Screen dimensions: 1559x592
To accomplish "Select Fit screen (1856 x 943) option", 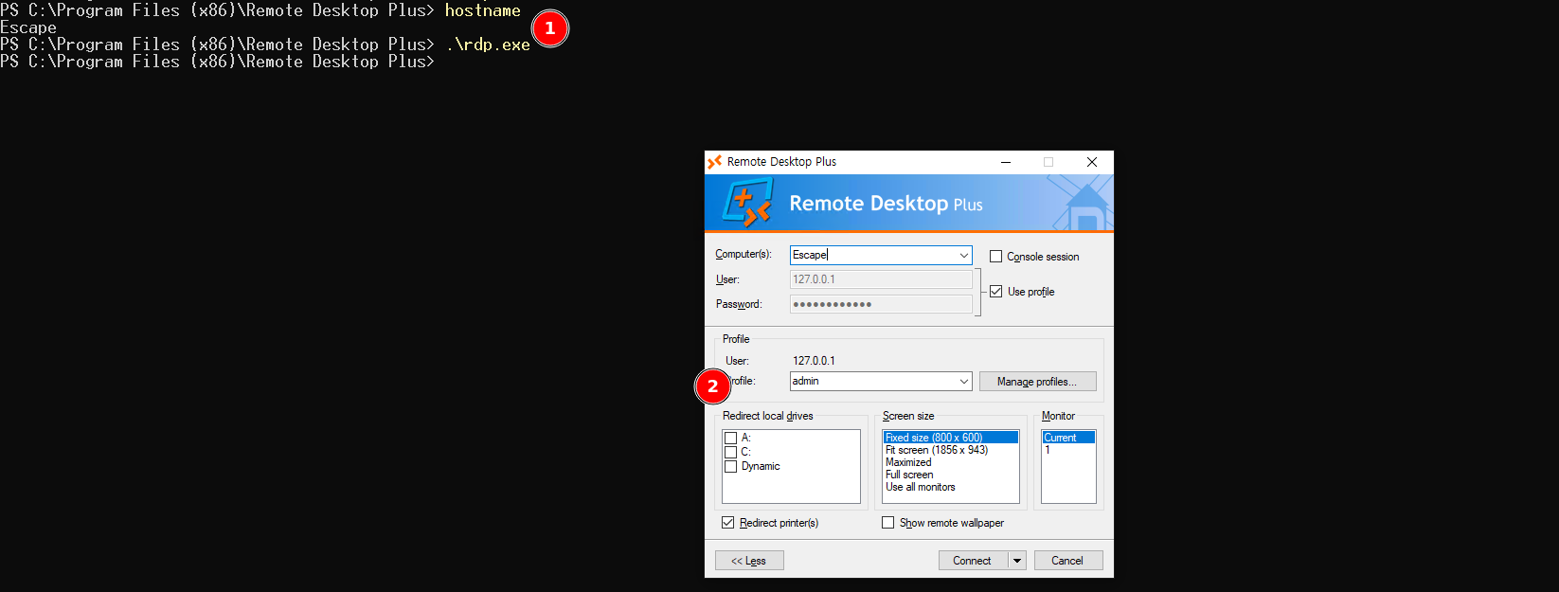I will click(951, 450).
